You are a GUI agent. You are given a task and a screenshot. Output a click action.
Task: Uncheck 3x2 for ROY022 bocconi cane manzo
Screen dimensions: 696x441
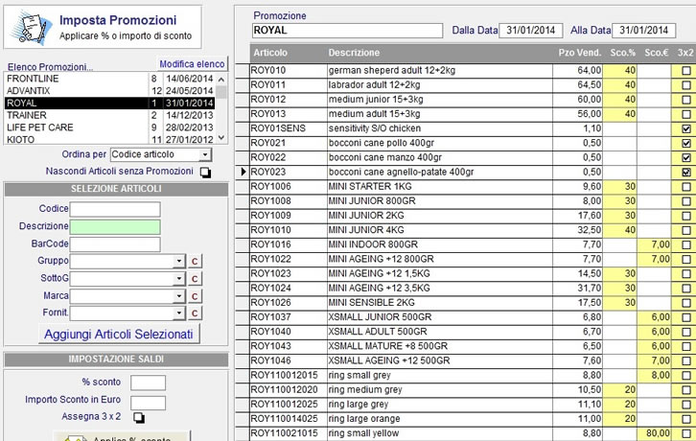click(686, 157)
